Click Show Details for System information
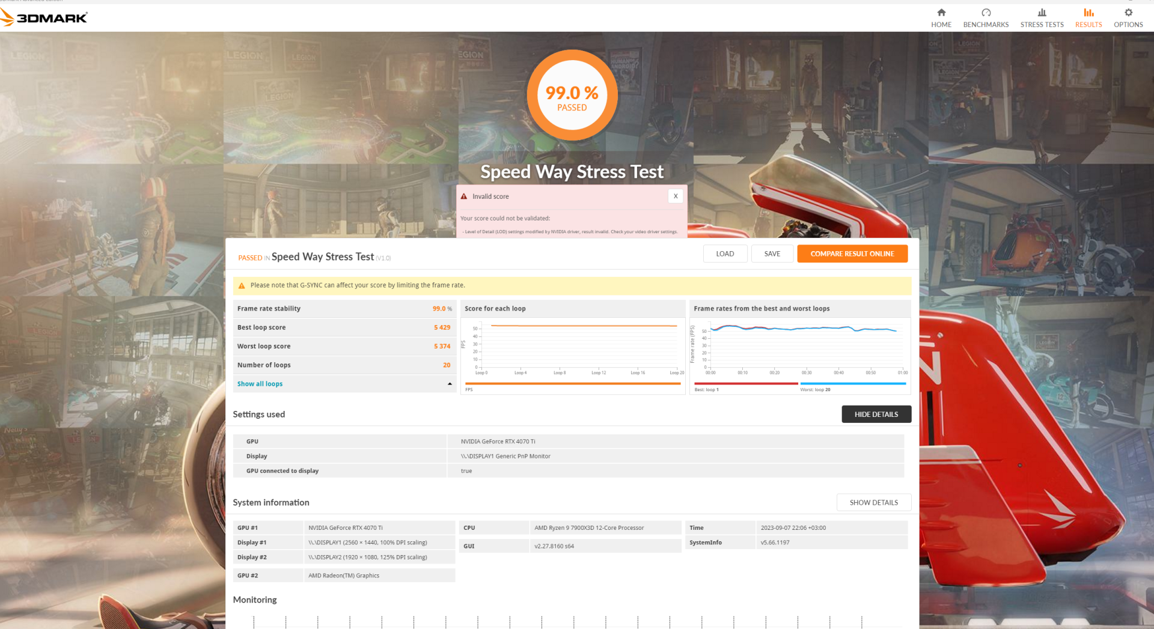1154x629 pixels. [874, 502]
